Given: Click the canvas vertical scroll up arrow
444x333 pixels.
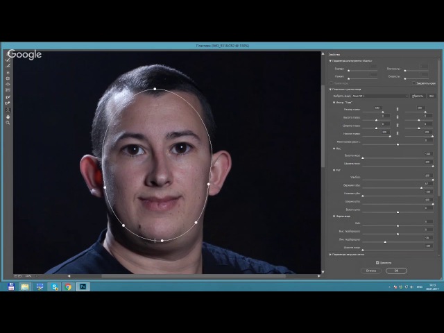Looking at the screenshot, I should click(x=323, y=53).
